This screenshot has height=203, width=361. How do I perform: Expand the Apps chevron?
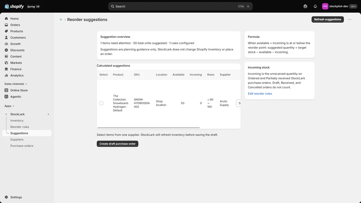pyautogui.click(x=13, y=106)
